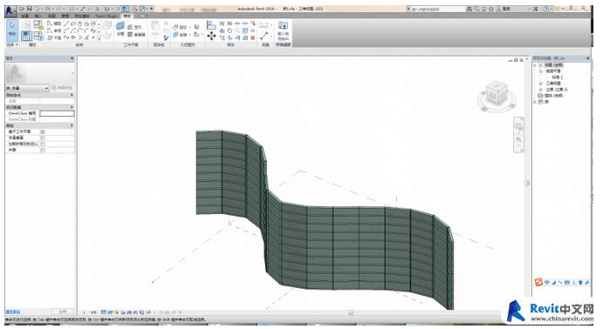The height and width of the screenshot is (329, 603).
Task: Click the work plane Viewer button
Action: [136, 35]
